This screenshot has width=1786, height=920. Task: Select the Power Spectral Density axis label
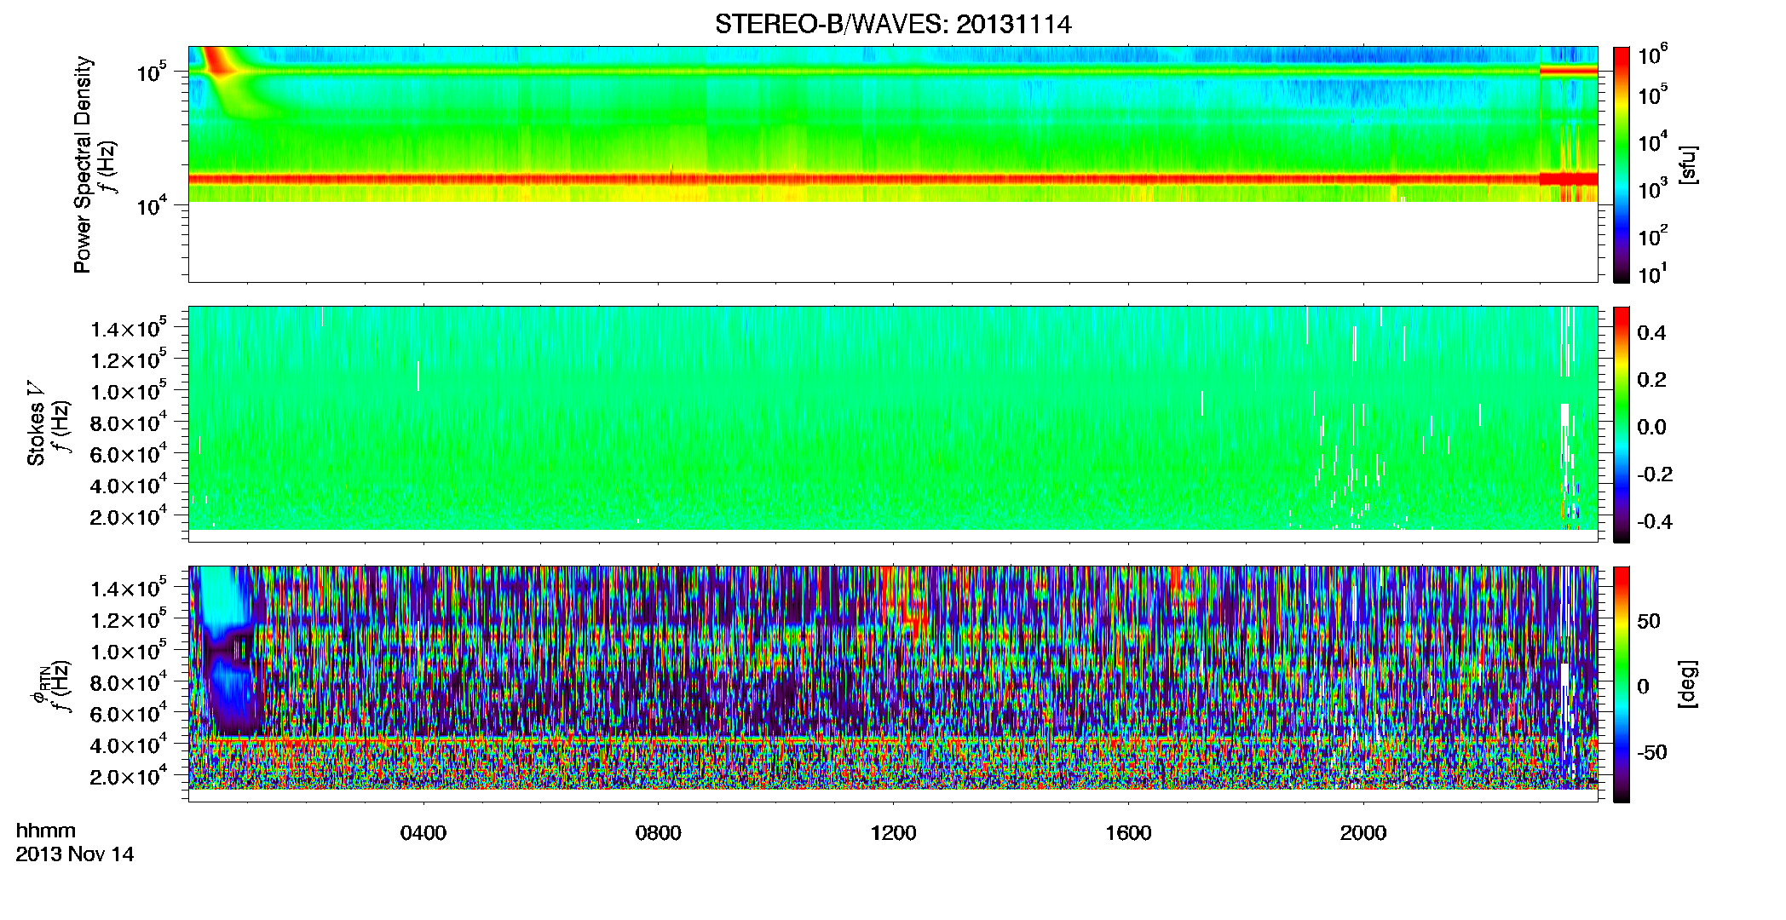click(83, 164)
